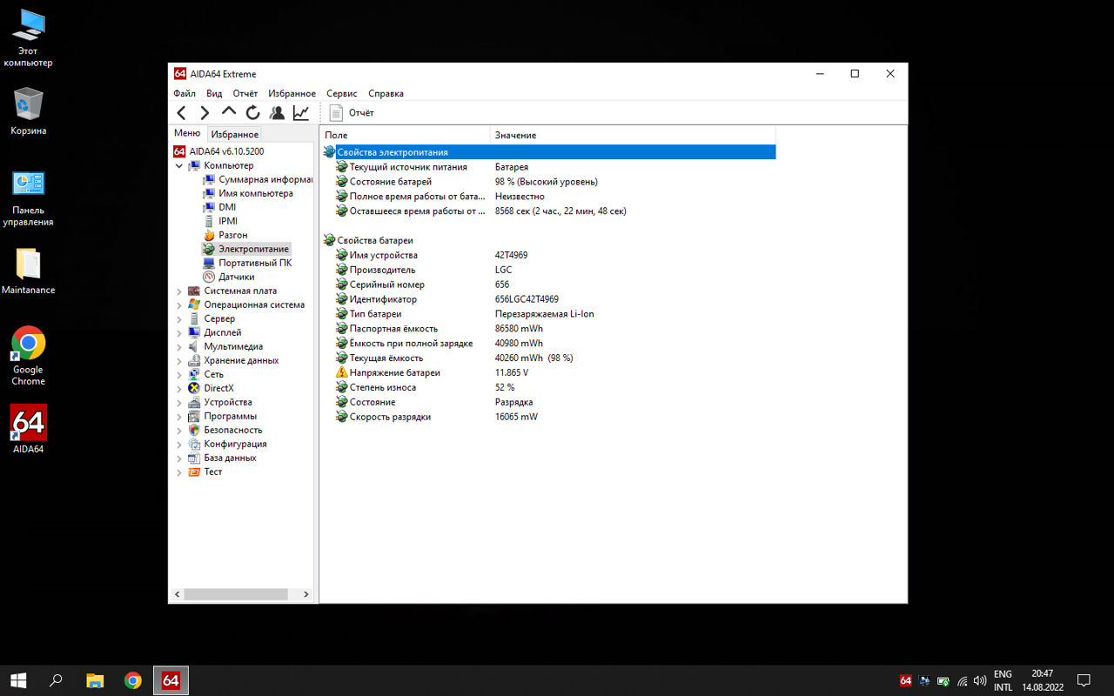Click the Windows Start button

pos(17,680)
